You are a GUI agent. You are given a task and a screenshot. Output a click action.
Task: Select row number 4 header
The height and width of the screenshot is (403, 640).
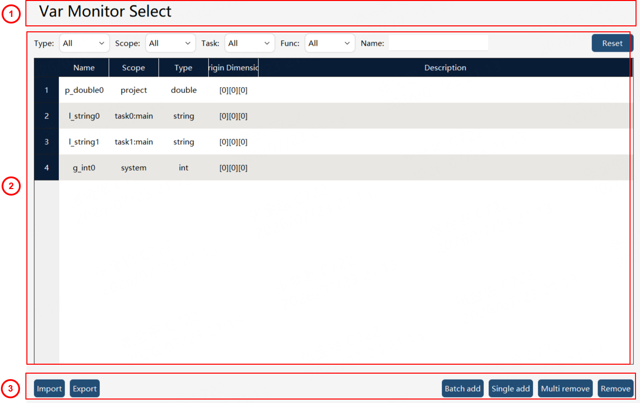pyautogui.click(x=47, y=168)
